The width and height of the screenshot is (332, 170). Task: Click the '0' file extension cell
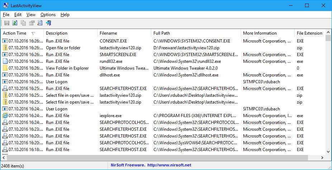[x=298, y=68]
